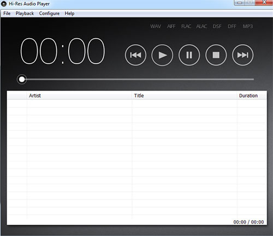Select the first empty playlist row
The image size is (273, 236).
137,104
